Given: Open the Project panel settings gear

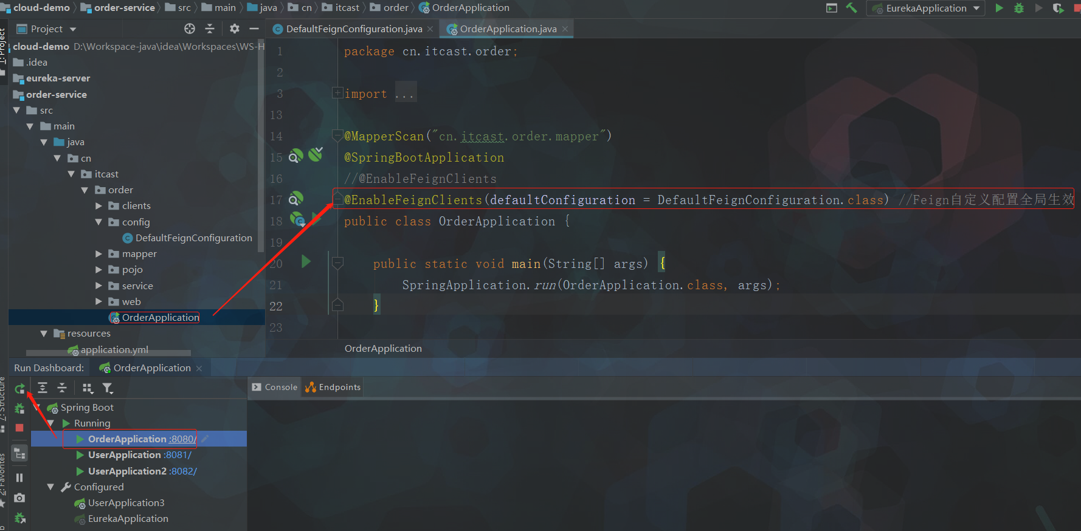Looking at the screenshot, I should [235, 29].
